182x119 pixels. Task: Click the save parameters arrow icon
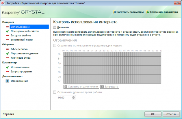point(148,12)
